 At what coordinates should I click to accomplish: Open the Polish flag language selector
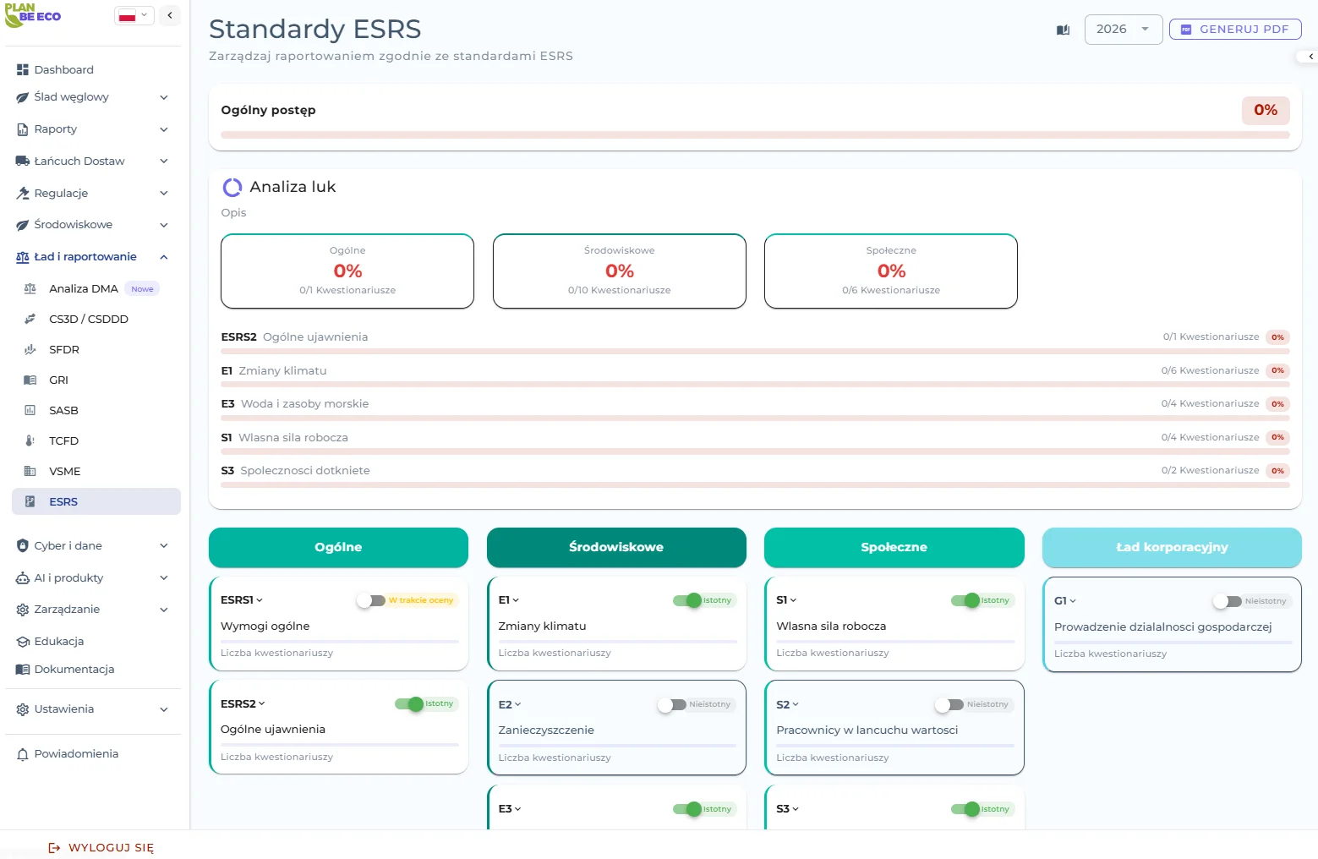point(134,14)
